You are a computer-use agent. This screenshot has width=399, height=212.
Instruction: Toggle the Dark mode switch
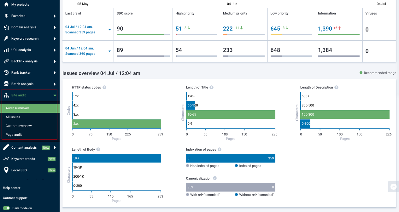[7, 208]
